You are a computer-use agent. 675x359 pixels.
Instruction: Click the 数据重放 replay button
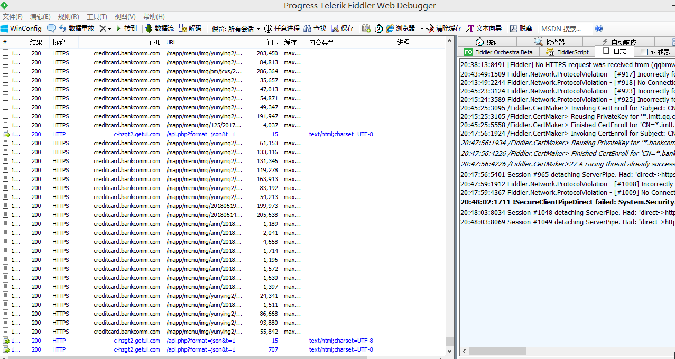(77, 29)
